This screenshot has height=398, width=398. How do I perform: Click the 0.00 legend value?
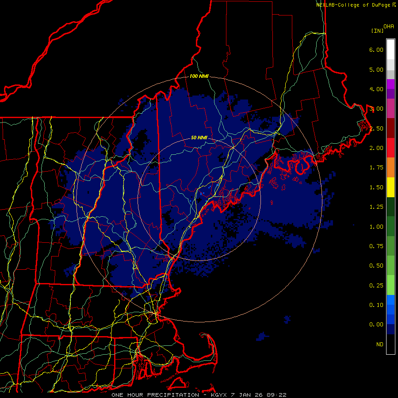(376, 325)
